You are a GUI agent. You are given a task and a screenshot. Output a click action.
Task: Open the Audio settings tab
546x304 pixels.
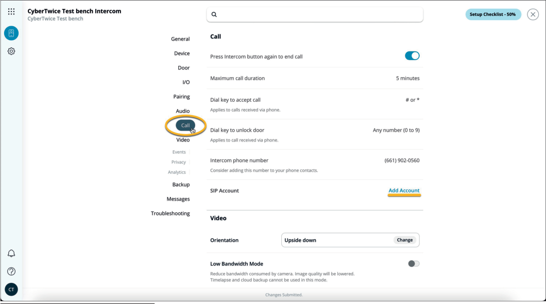click(183, 111)
